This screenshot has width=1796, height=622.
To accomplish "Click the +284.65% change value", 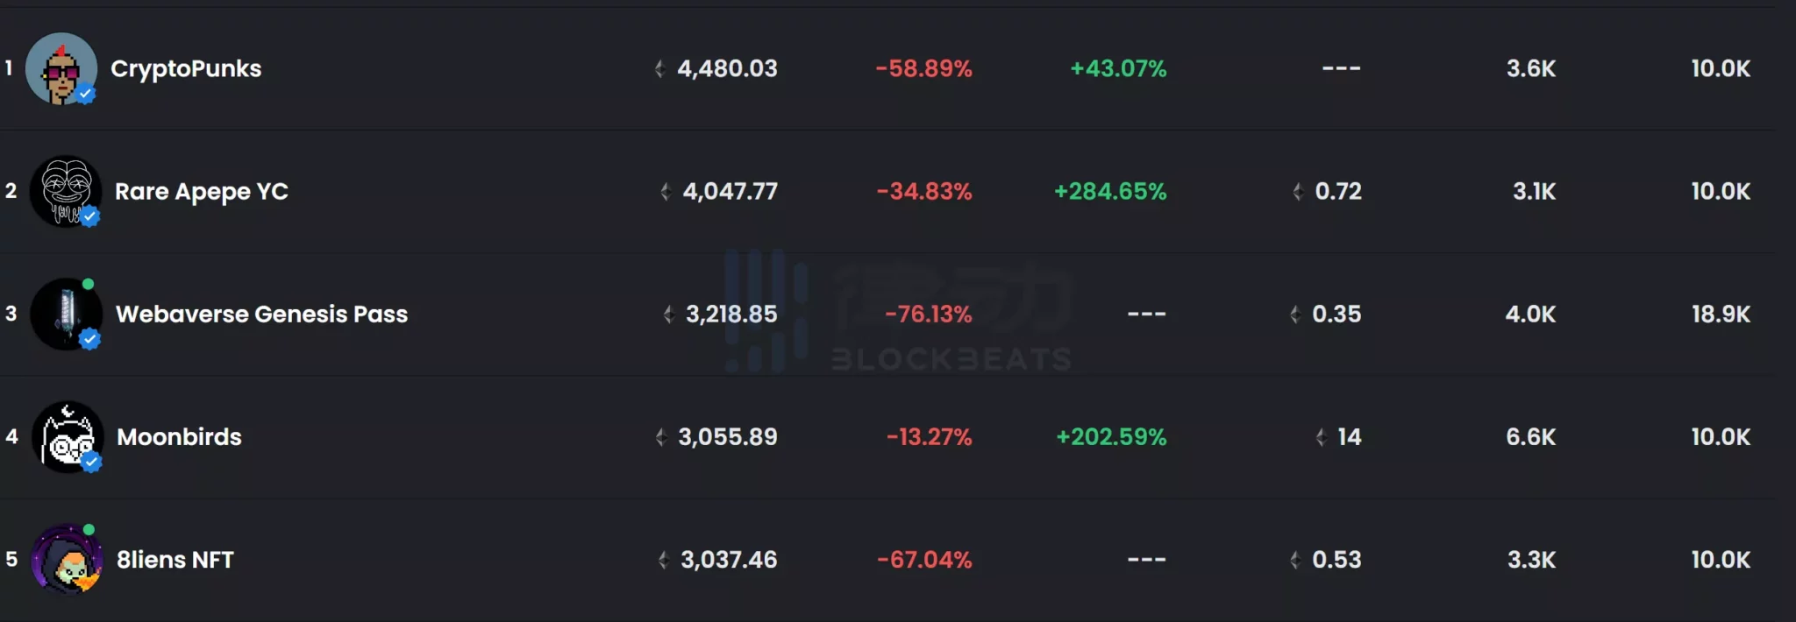I will [1110, 191].
